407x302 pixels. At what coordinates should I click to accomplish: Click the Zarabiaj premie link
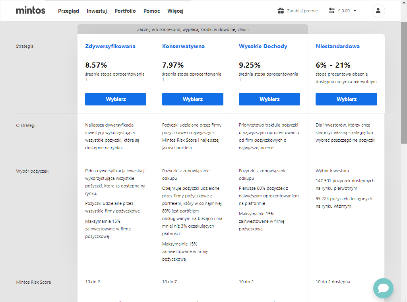tap(302, 11)
